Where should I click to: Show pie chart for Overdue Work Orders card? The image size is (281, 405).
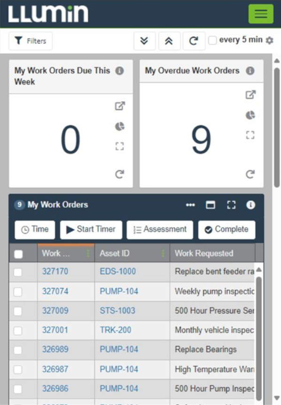coord(250,115)
